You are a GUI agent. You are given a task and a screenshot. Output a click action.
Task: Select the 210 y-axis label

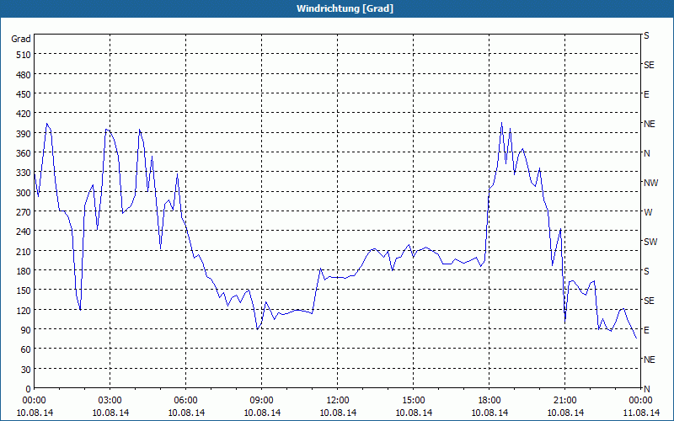pyautogui.click(x=24, y=251)
